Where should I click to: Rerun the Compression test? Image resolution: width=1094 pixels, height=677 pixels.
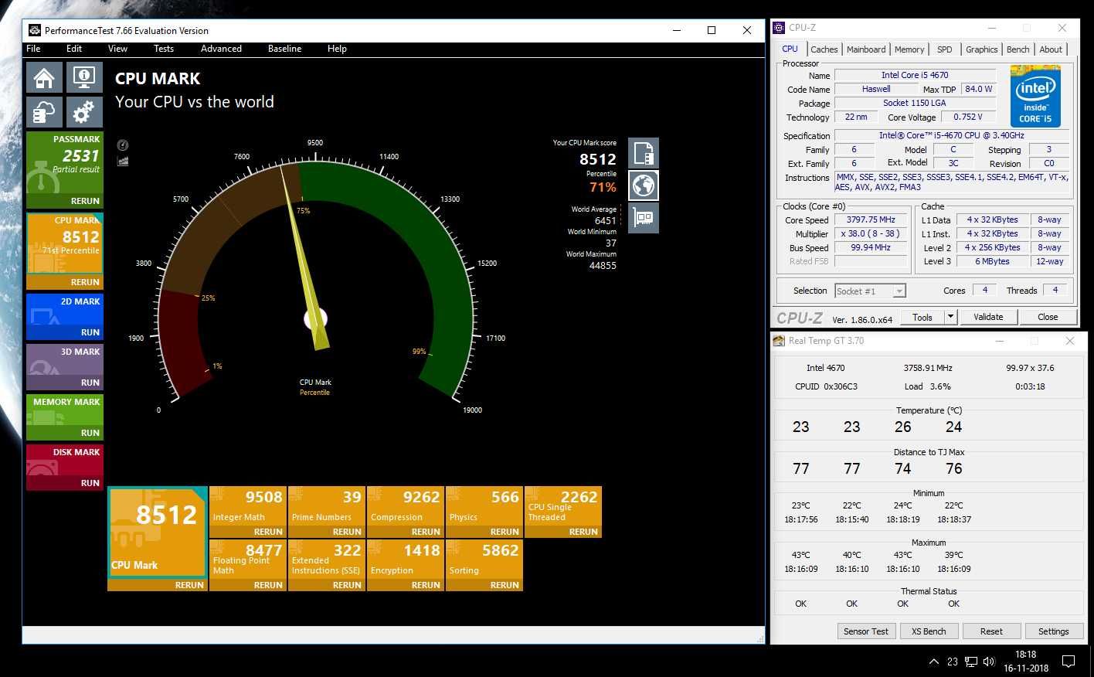coord(426,532)
